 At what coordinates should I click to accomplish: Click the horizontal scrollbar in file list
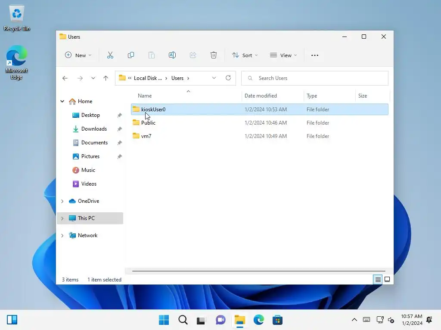tap(258, 271)
